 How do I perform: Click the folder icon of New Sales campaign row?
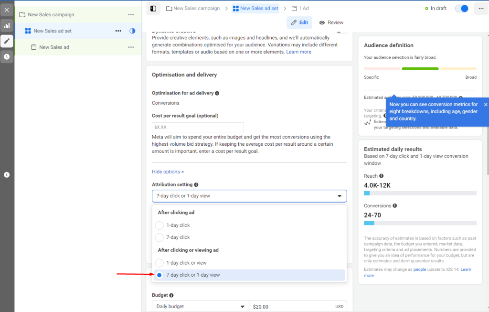(22, 15)
